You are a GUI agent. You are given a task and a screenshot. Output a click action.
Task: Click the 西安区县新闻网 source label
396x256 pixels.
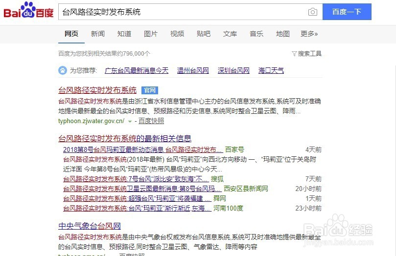coord(246,189)
